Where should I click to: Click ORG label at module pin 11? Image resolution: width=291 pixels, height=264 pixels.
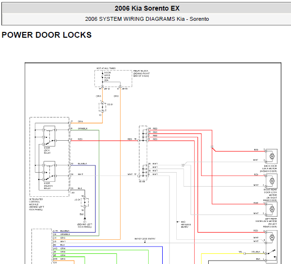click(80, 121)
